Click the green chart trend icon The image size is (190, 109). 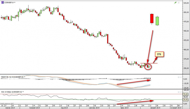(175, 3)
